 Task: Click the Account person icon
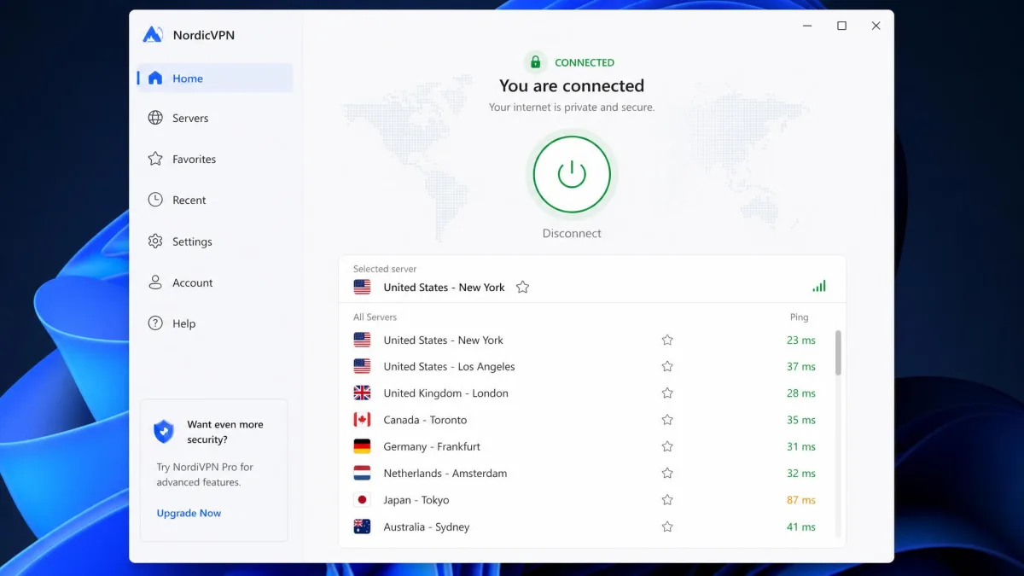[155, 282]
